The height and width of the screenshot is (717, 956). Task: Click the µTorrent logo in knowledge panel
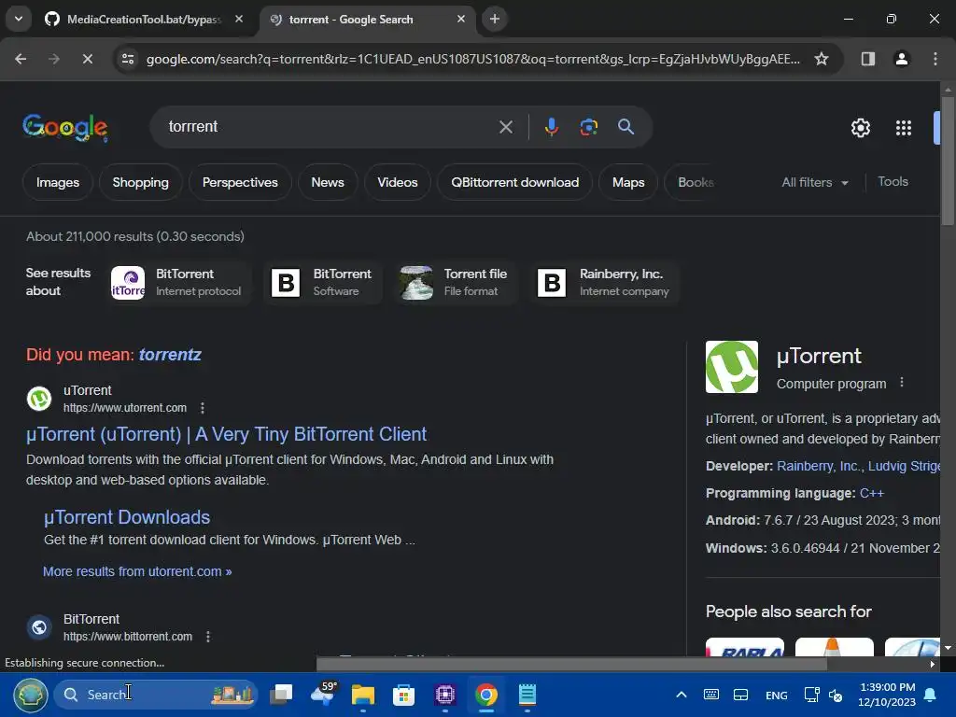732,367
